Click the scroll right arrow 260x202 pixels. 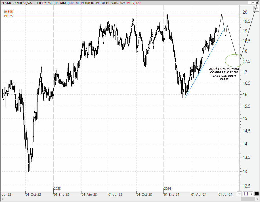pyautogui.click(x=257, y=199)
